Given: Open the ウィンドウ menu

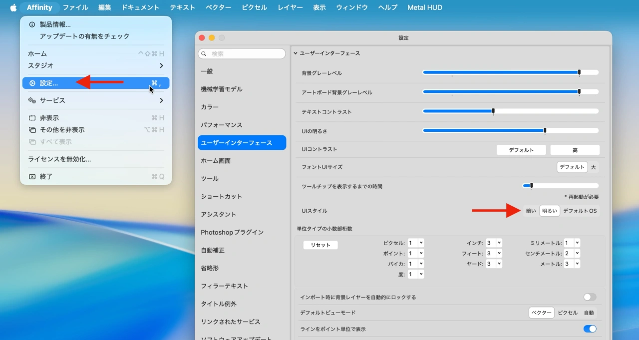Looking at the screenshot, I should click(351, 7).
